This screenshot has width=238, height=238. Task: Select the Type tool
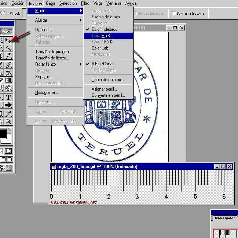[x=8, y=97]
